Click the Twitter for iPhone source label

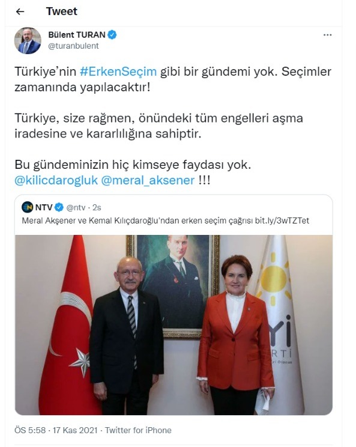tap(138, 430)
